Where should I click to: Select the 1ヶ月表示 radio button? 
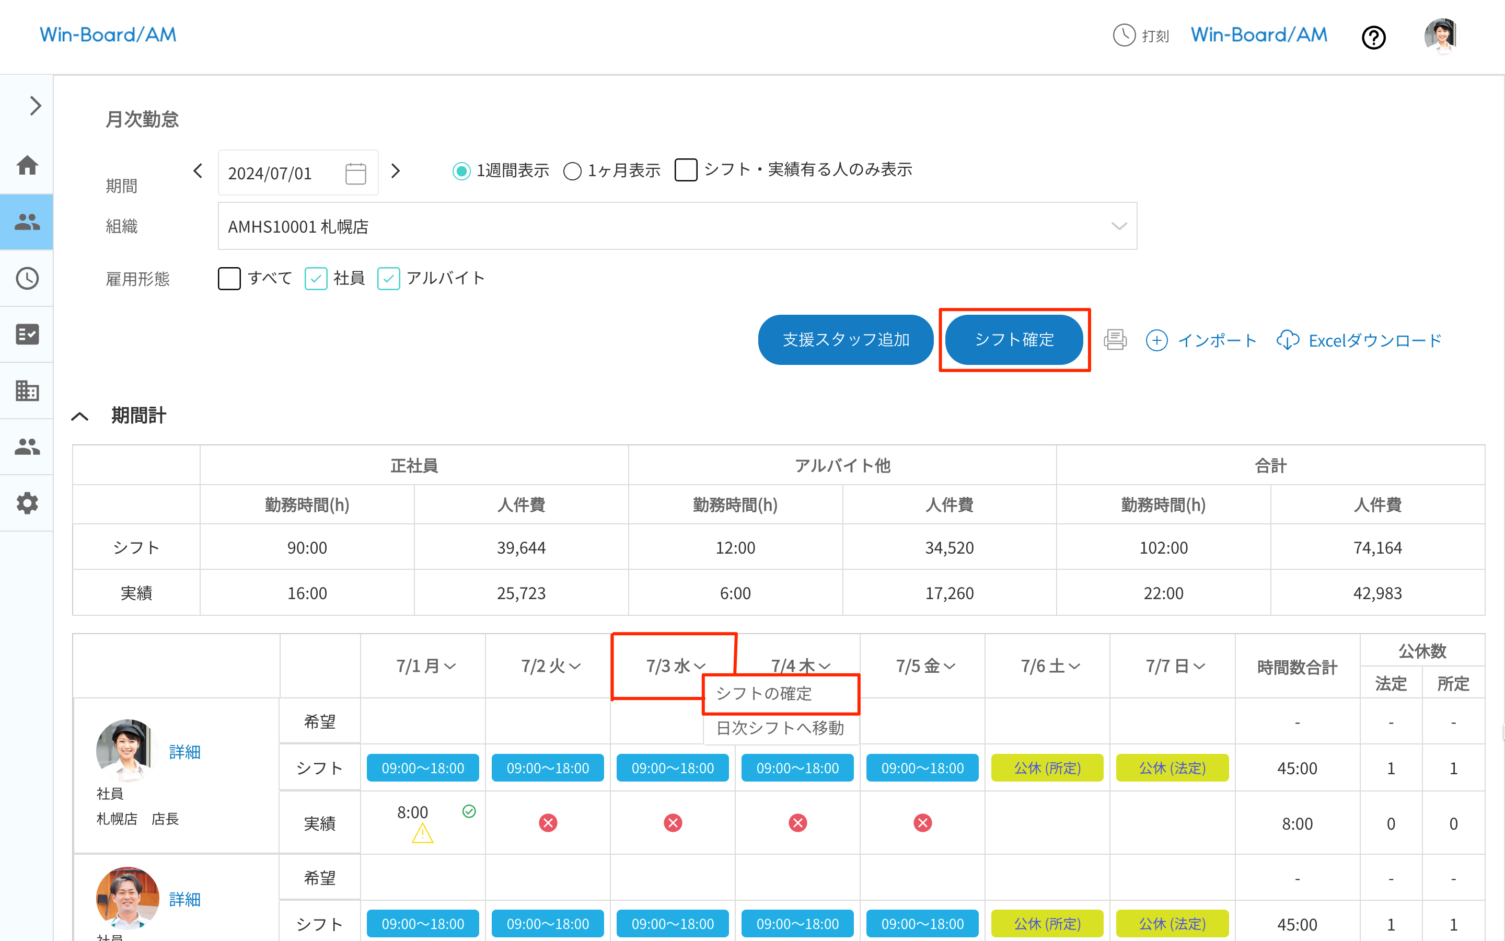pyautogui.click(x=572, y=170)
